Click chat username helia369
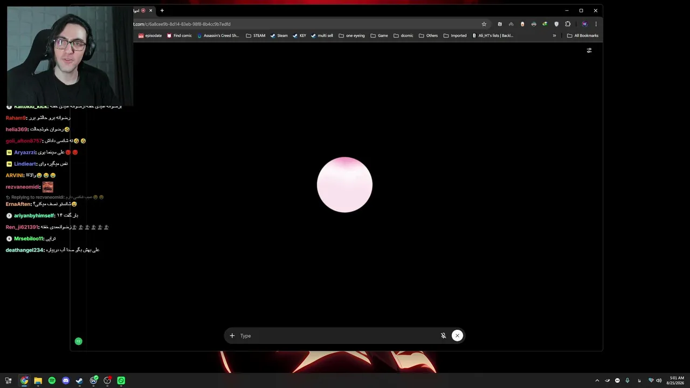The image size is (690, 388). (16, 129)
